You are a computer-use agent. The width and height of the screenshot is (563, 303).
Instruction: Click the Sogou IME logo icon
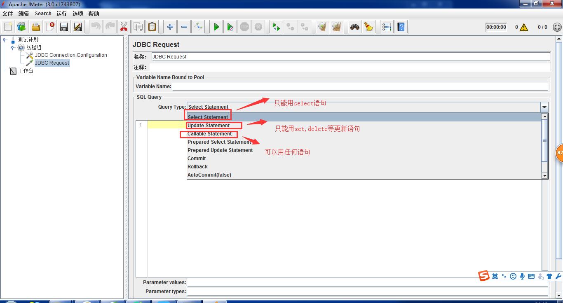(484, 276)
